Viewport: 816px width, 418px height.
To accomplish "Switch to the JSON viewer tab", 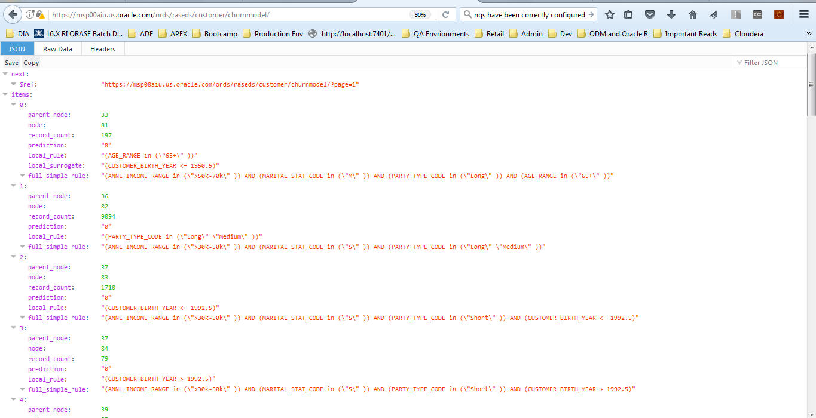I will click(17, 49).
